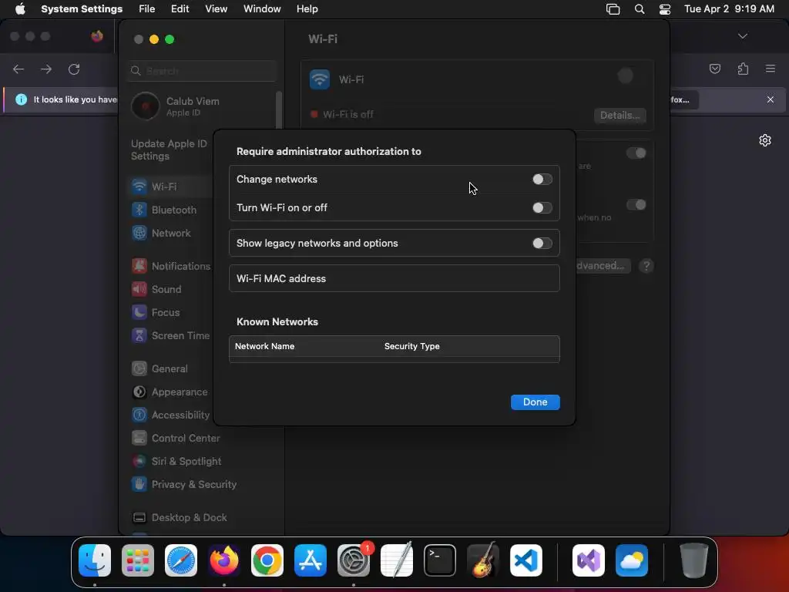Click the Advanced button behind the dialog
The image size is (789, 592).
click(x=603, y=265)
